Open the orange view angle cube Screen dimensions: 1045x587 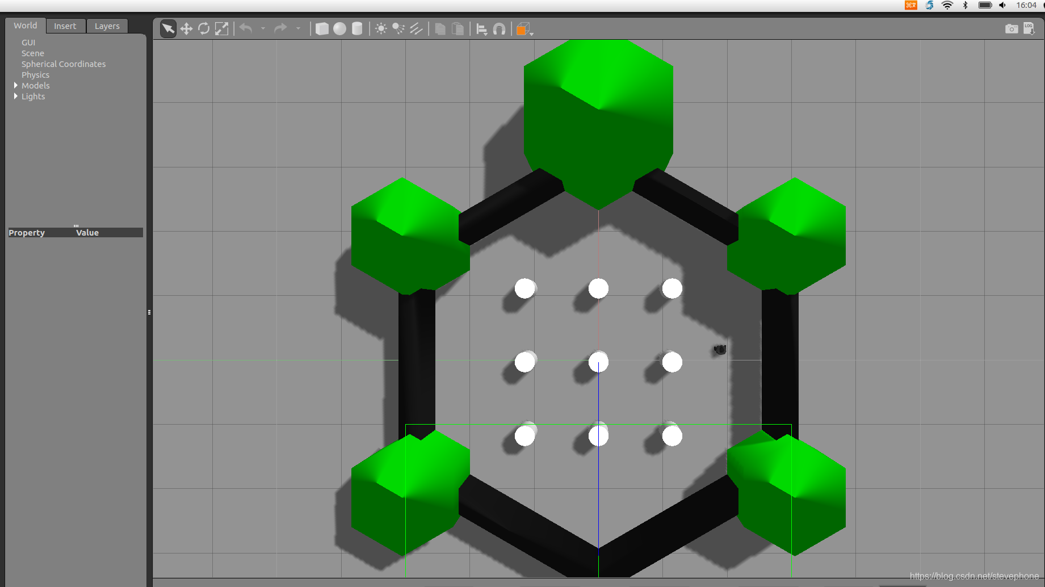tap(524, 29)
